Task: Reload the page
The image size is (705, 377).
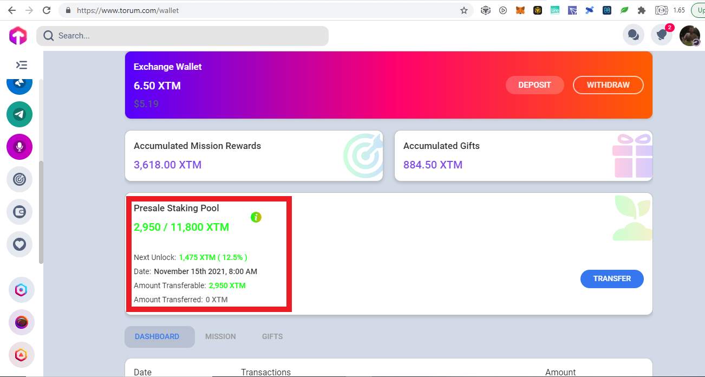Action: point(47,10)
